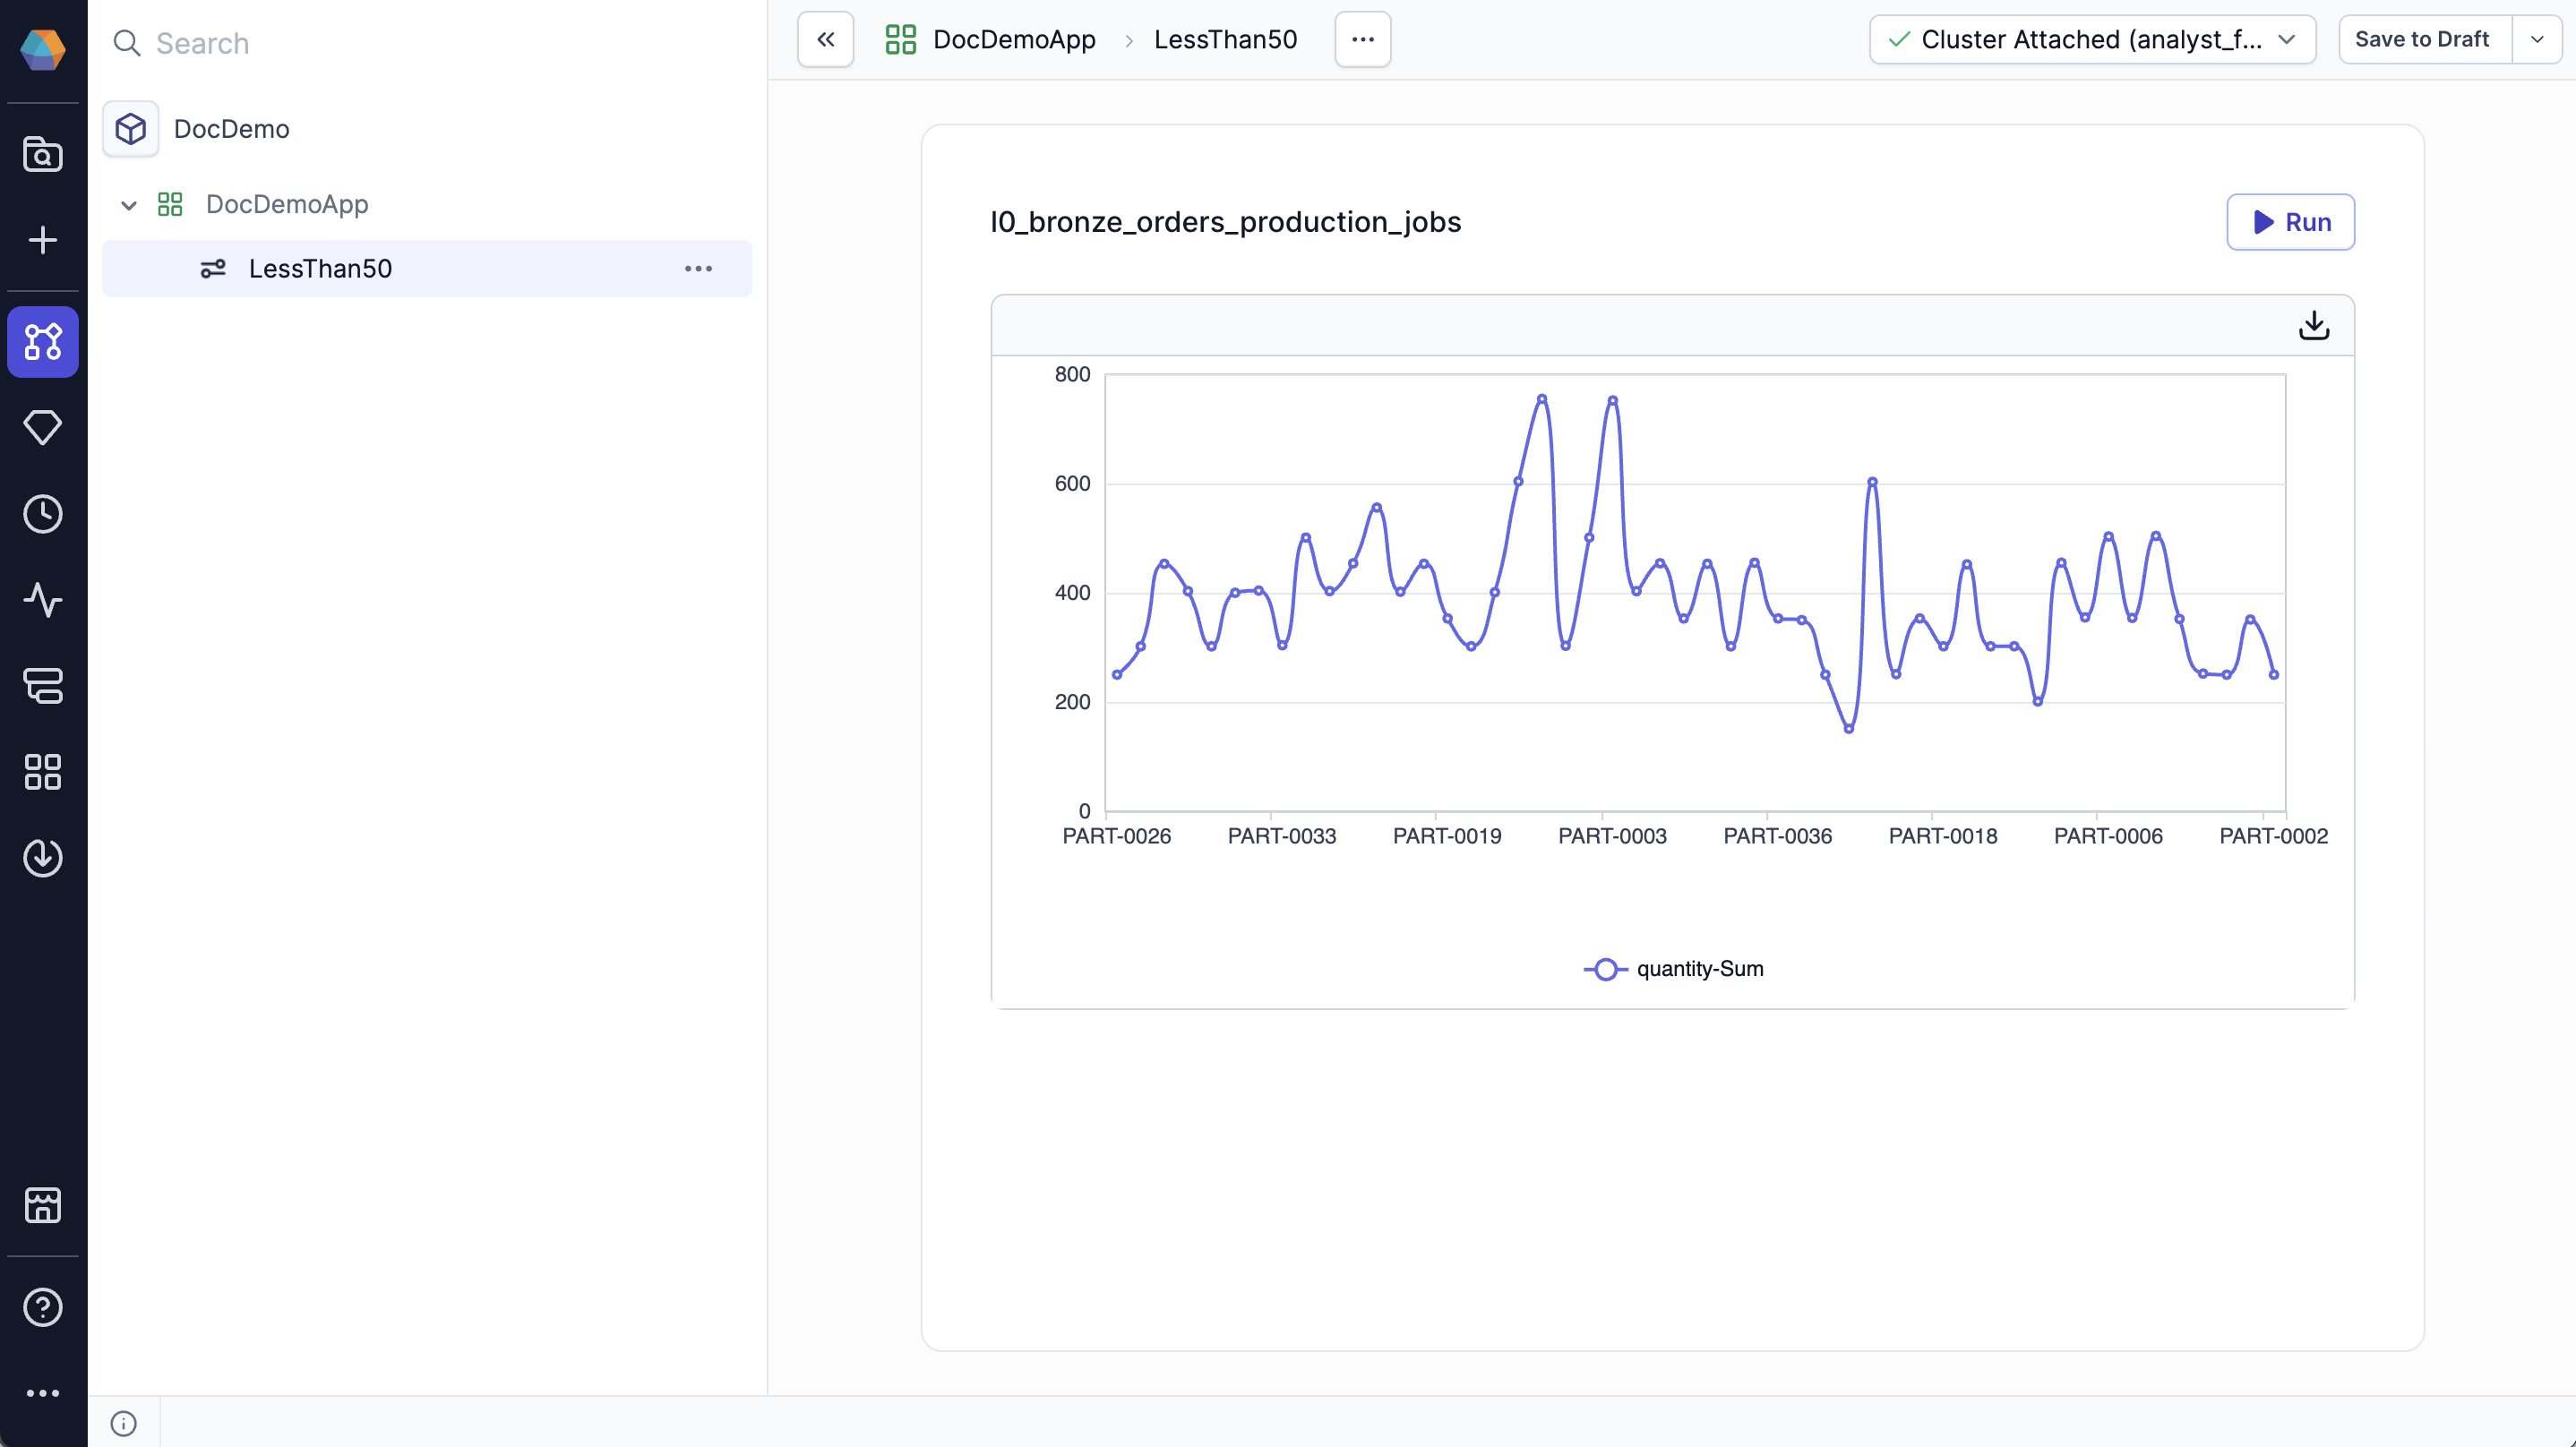Open the help question mark icon
The width and height of the screenshot is (2576, 1447).
43,1307
